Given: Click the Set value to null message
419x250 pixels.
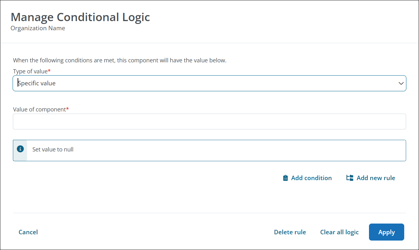Looking at the screenshot, I should pos(53,150).
